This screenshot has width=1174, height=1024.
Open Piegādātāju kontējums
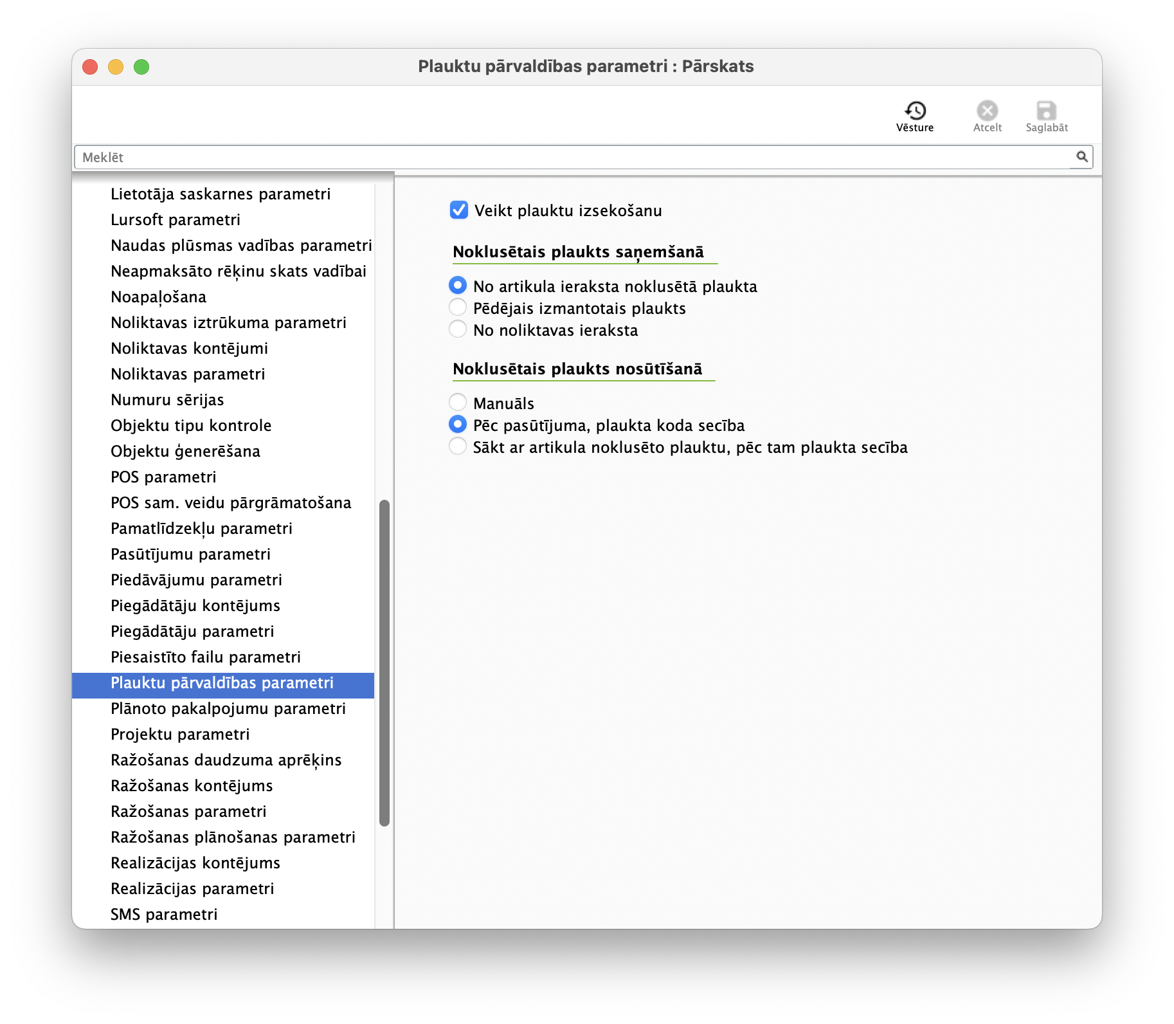pyautogui.click(x=223, y=605)
